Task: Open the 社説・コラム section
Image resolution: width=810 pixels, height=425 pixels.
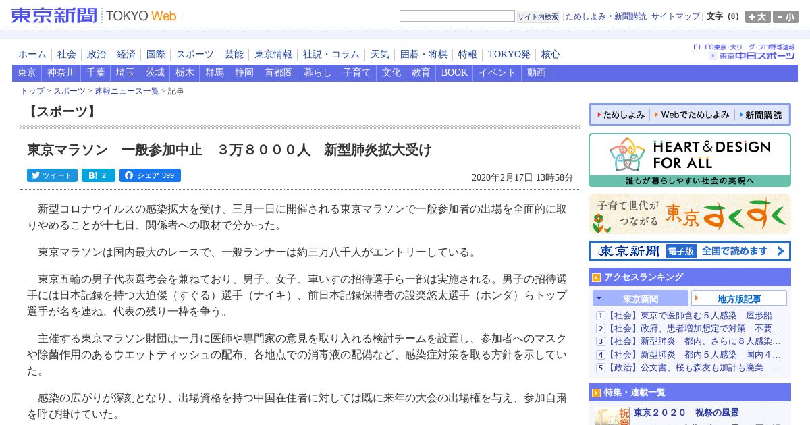Action: point(331,55)
